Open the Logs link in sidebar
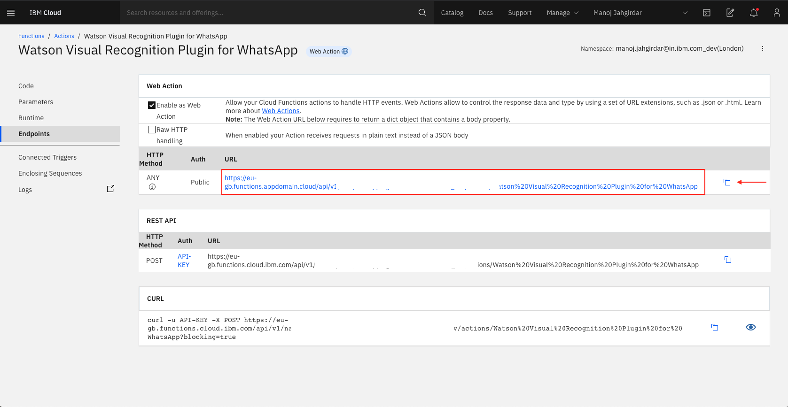 pos(25,190)
